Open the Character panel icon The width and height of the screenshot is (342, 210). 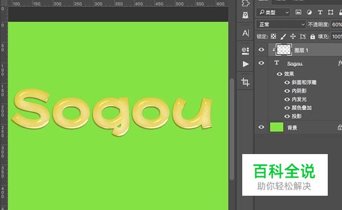246,33
